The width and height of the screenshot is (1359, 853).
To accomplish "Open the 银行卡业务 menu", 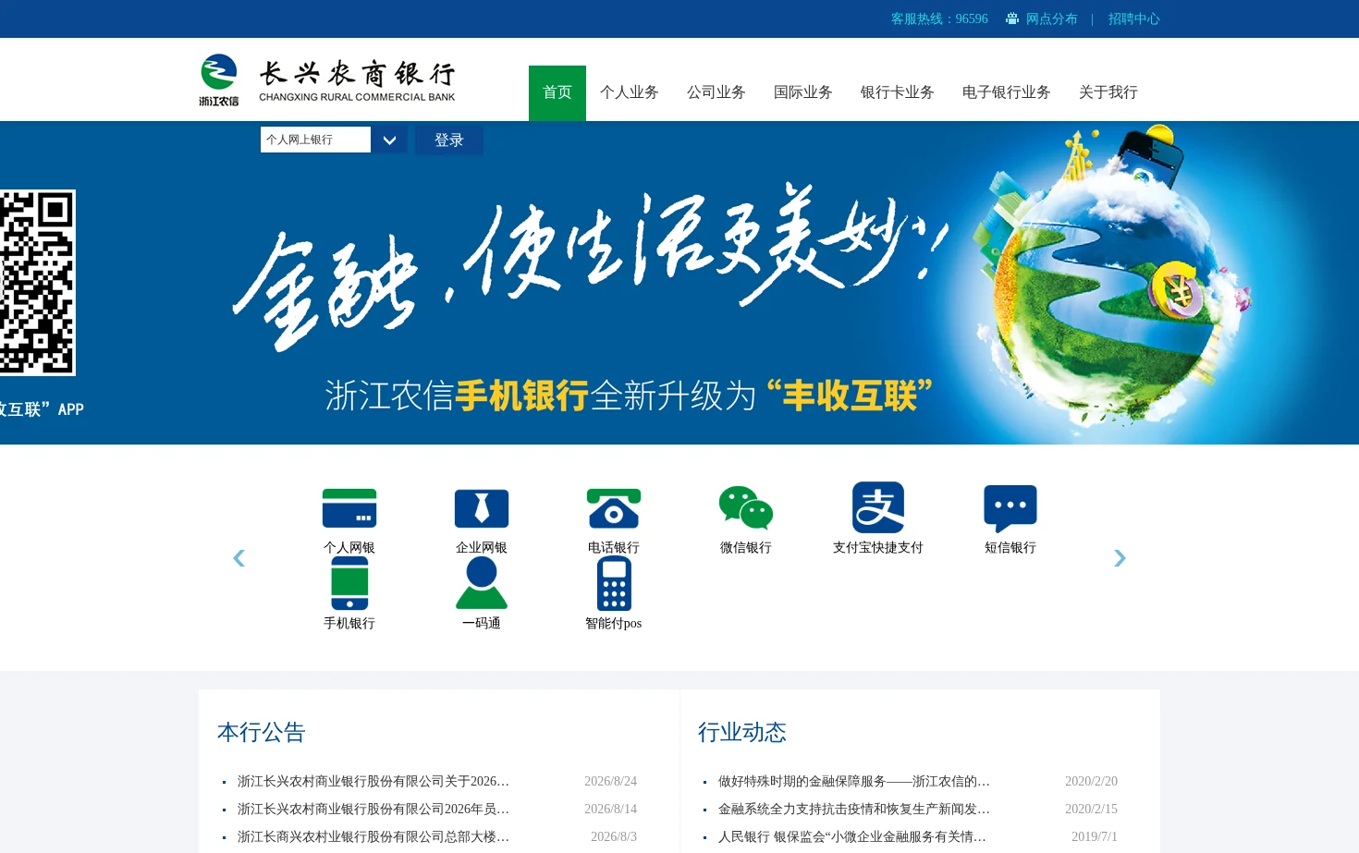I will [x=898, y=92].
